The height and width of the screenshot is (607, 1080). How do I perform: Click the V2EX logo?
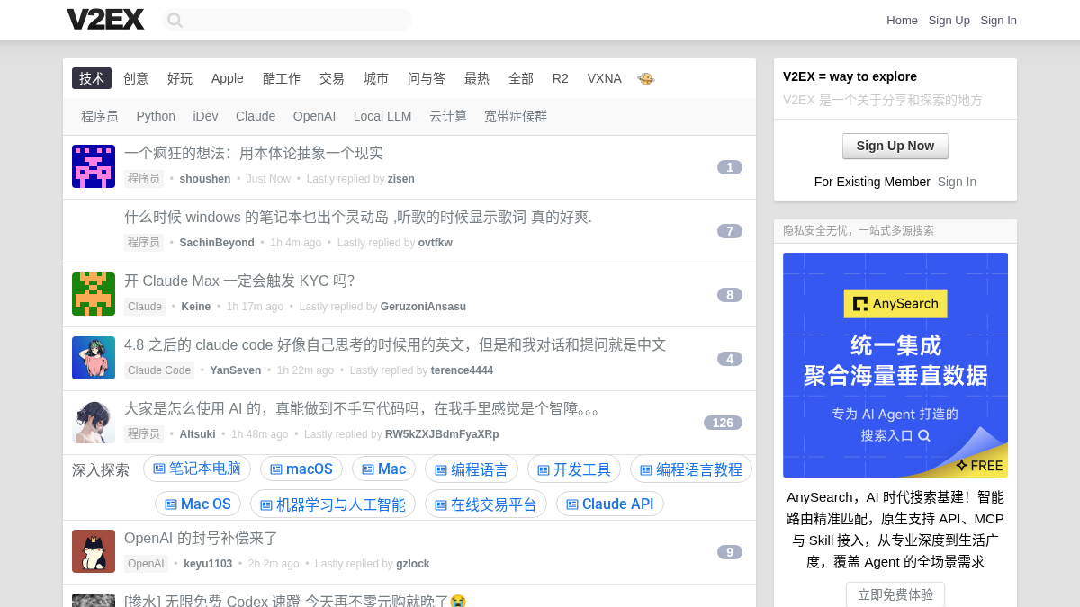pos(105,19)
